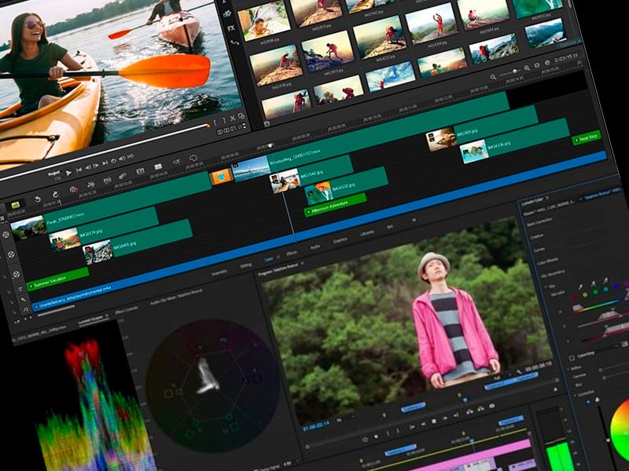Switch to the Assembly workspace tab
Viewport: 629px width, 471px height.
click(219, 272)
